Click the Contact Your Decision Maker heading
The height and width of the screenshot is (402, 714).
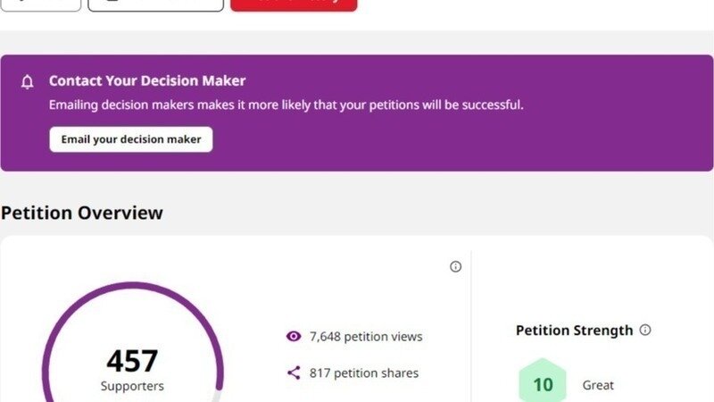pos(147,81)
